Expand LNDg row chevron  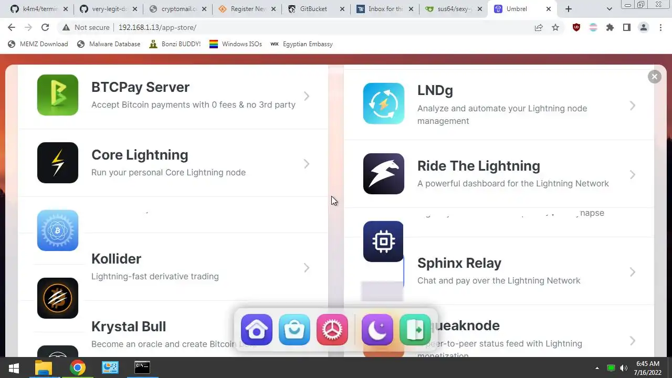point(633,106)
